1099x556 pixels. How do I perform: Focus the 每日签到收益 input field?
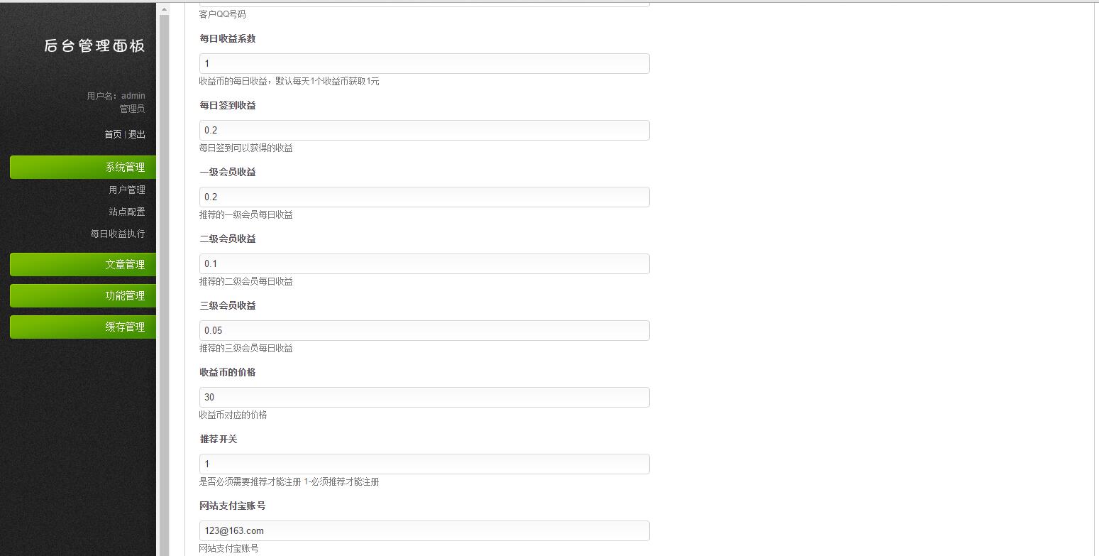tap(424, 131)
